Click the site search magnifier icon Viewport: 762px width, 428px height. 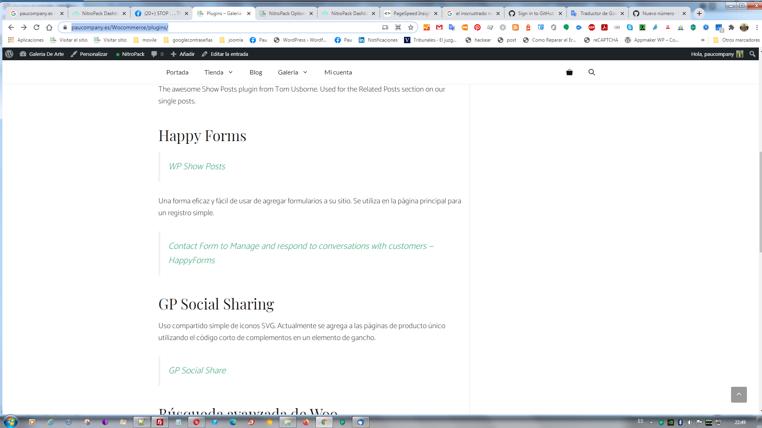tap(591, 72)
